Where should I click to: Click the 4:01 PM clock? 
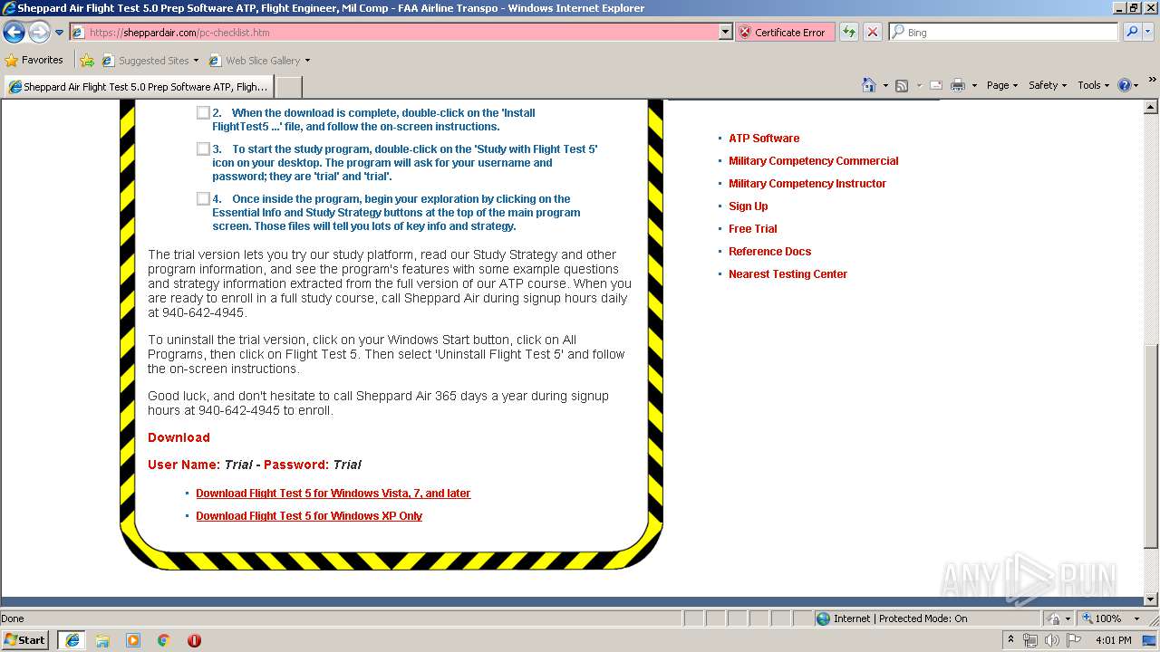(x=1113, y=640)
